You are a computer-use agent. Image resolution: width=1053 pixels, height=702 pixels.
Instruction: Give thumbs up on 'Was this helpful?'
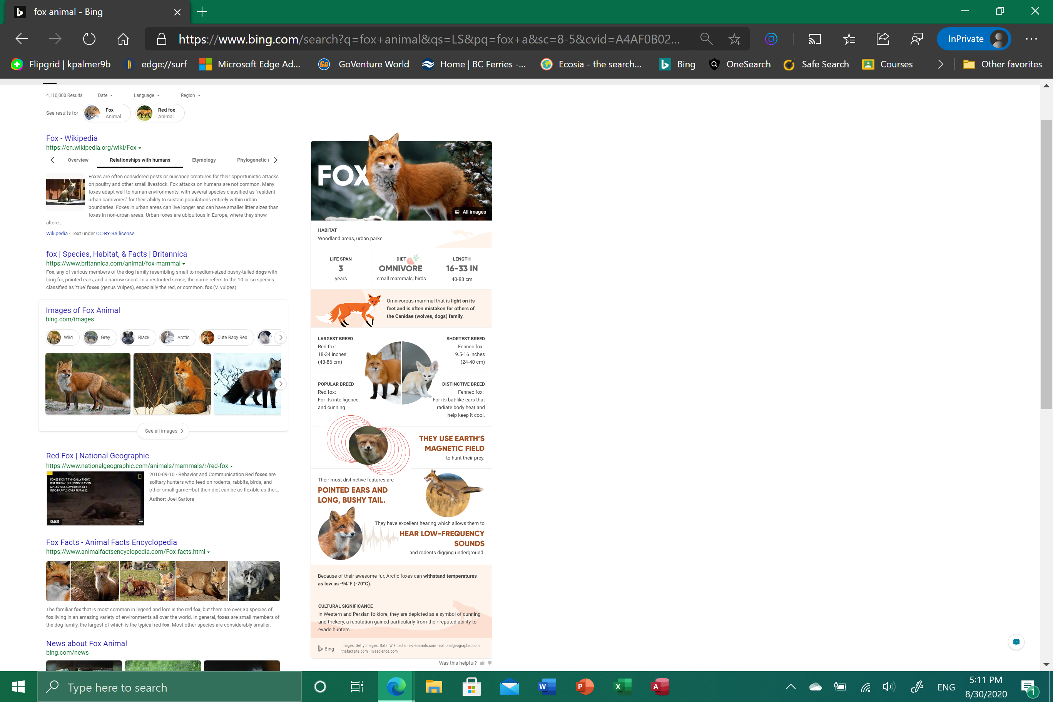(x=483, y=663)
